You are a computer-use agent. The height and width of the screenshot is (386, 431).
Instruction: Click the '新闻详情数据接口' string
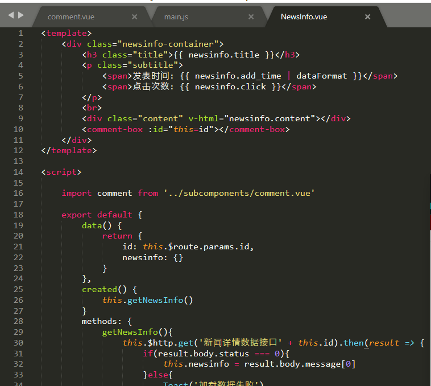pyautogui.click(x=240, y=343)
